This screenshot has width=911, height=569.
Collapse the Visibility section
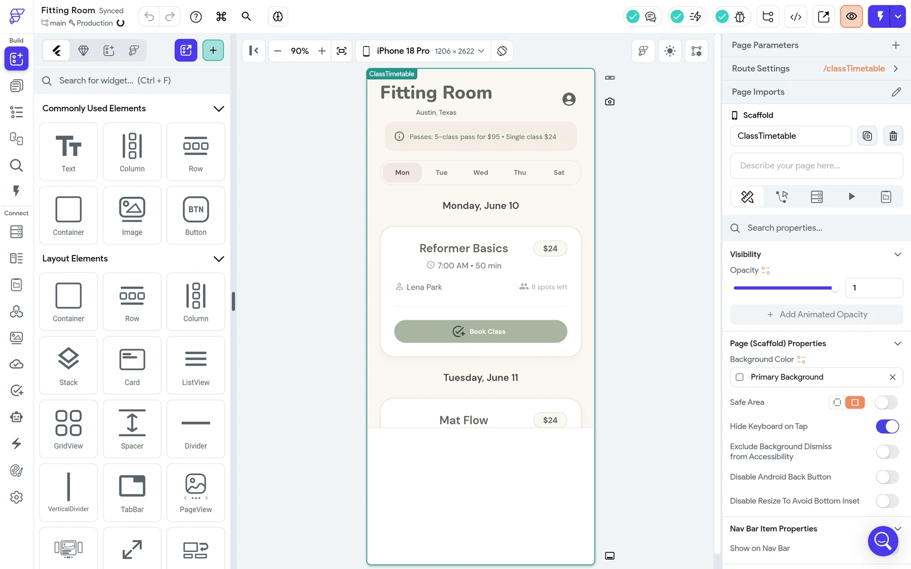[x=897, y=254]
